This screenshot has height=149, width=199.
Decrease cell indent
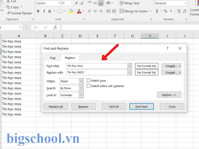(x=109, y=11)
